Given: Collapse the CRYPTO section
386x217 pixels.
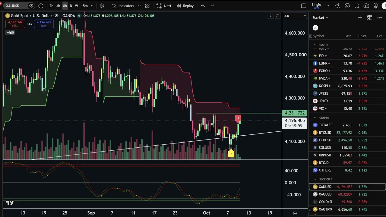Looking at the screenshot, I should point(315,118).
